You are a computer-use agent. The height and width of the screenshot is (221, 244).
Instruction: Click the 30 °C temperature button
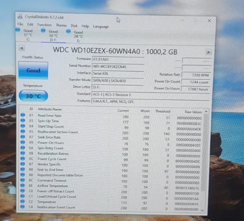click(x=33, y=96)
